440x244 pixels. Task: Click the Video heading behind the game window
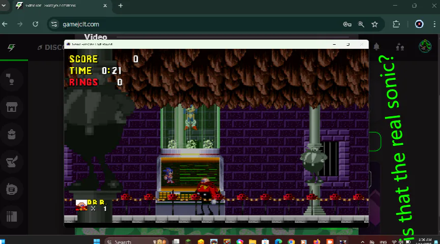96,37
